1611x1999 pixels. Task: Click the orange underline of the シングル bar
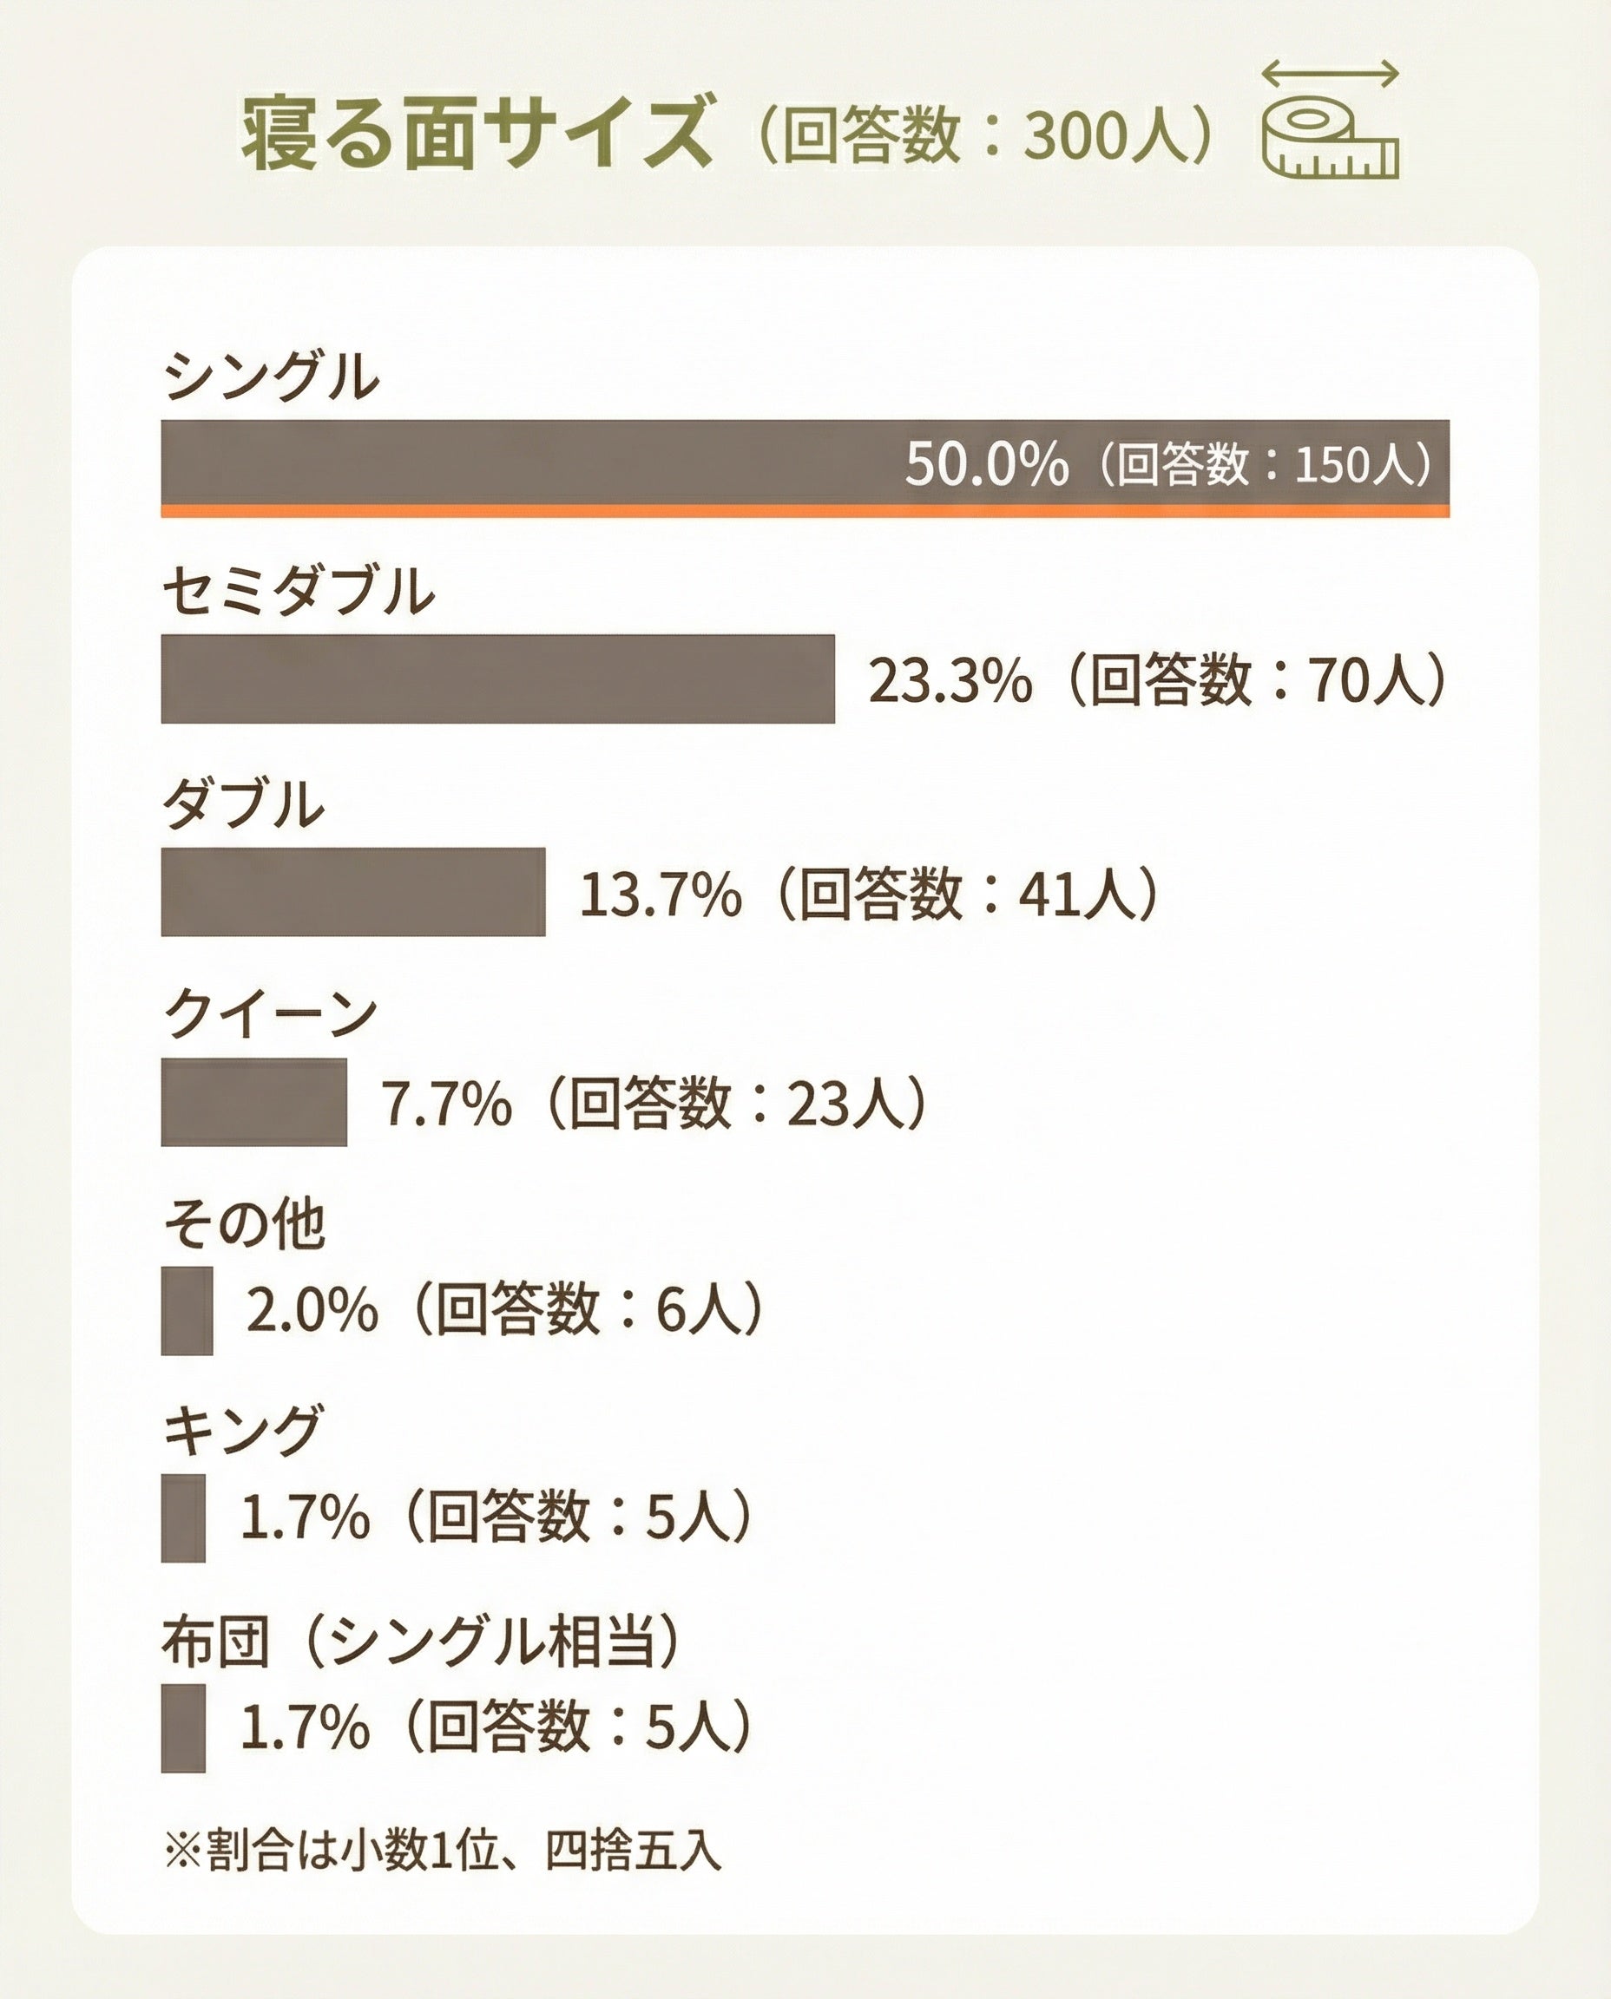coord(804,510)
